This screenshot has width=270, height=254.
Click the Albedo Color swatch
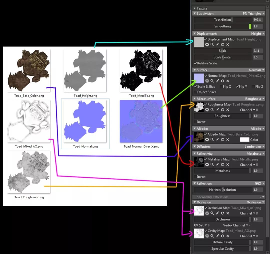pos(244,139)
